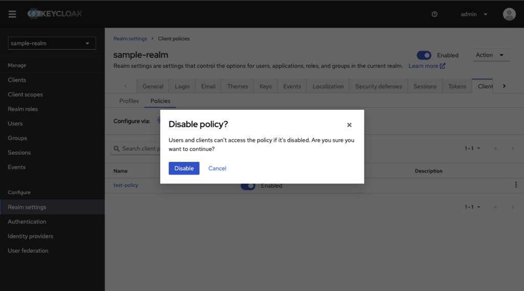This screenshot has width=524, height=291.
Task: Go to User federation in sidebar
Action: pyautogui.click(x=28, y=251)
